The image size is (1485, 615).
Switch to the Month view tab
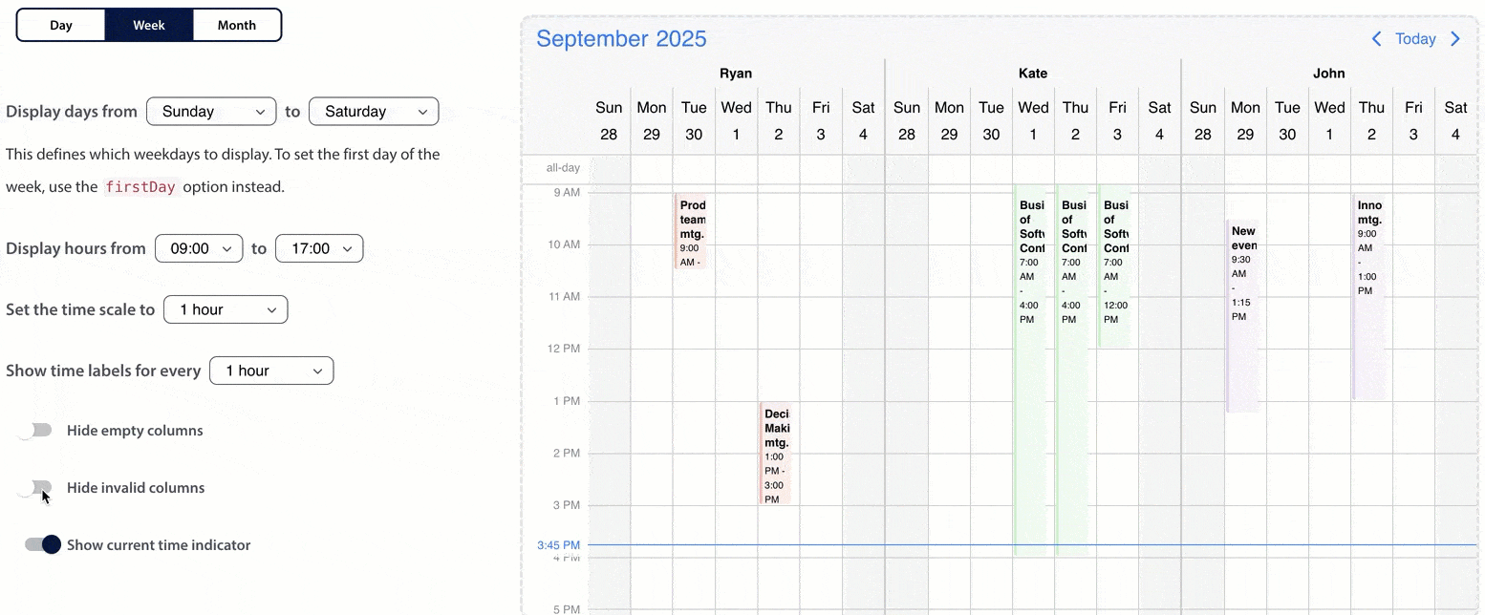pyautogui.click(x=237, y=26)
